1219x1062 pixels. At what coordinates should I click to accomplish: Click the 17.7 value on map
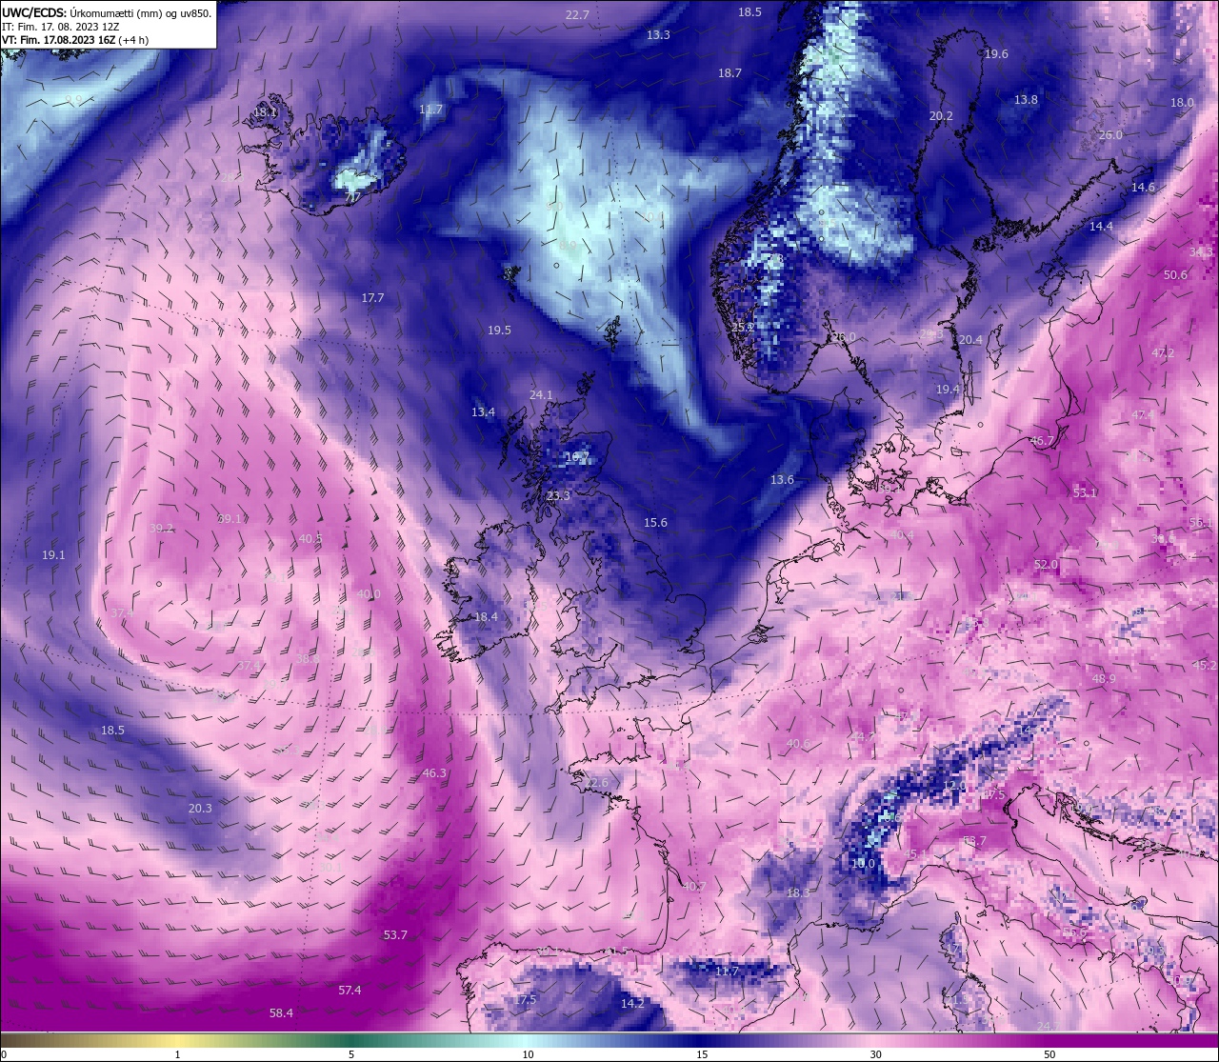[372, 298]
